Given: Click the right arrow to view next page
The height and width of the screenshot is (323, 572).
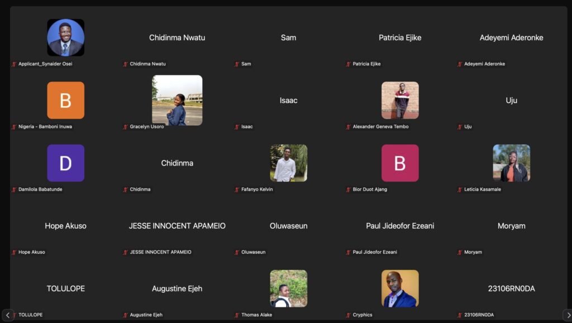Looking at the screenshot, I should (x=567, y=314).
